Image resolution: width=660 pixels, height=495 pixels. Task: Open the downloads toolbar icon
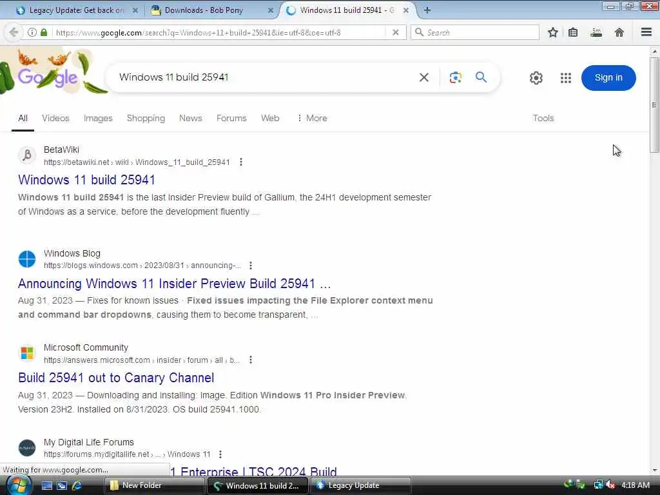point(596,32)
